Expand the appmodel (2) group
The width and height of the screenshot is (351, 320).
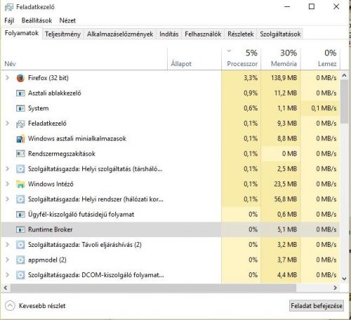(x=7, y=260)
